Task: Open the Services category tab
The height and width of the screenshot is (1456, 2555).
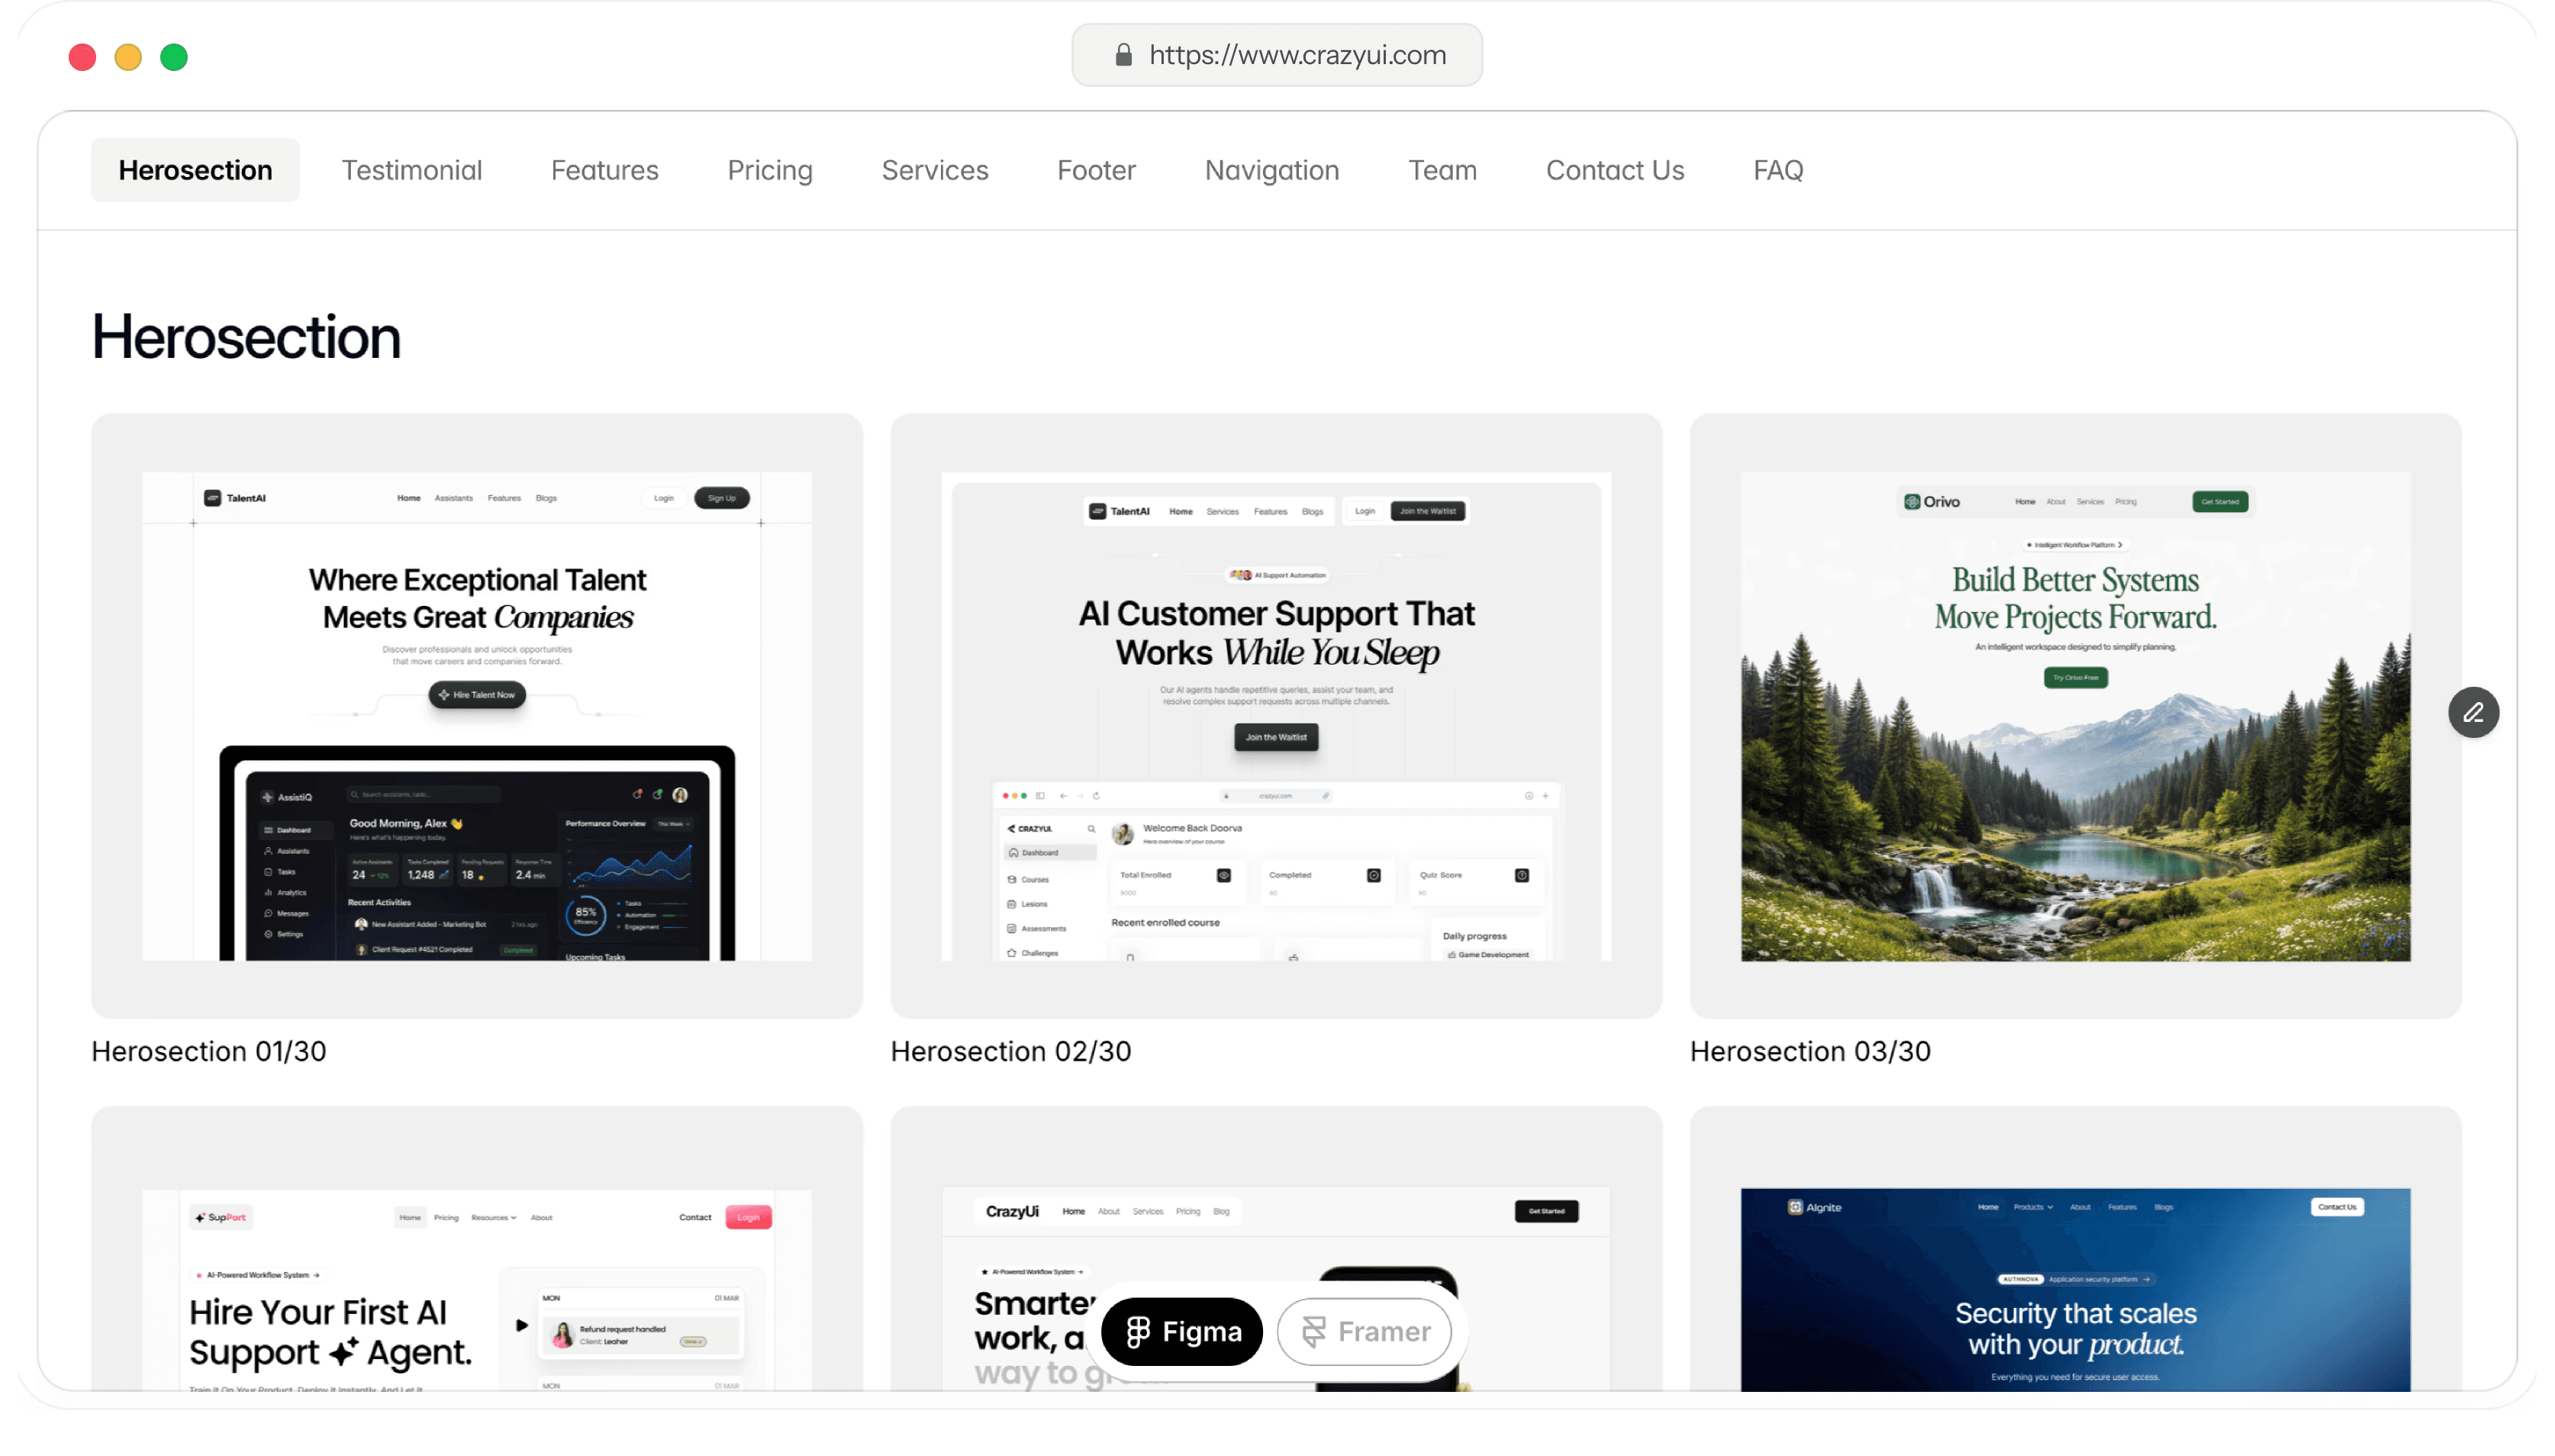Action: (934, 170)
